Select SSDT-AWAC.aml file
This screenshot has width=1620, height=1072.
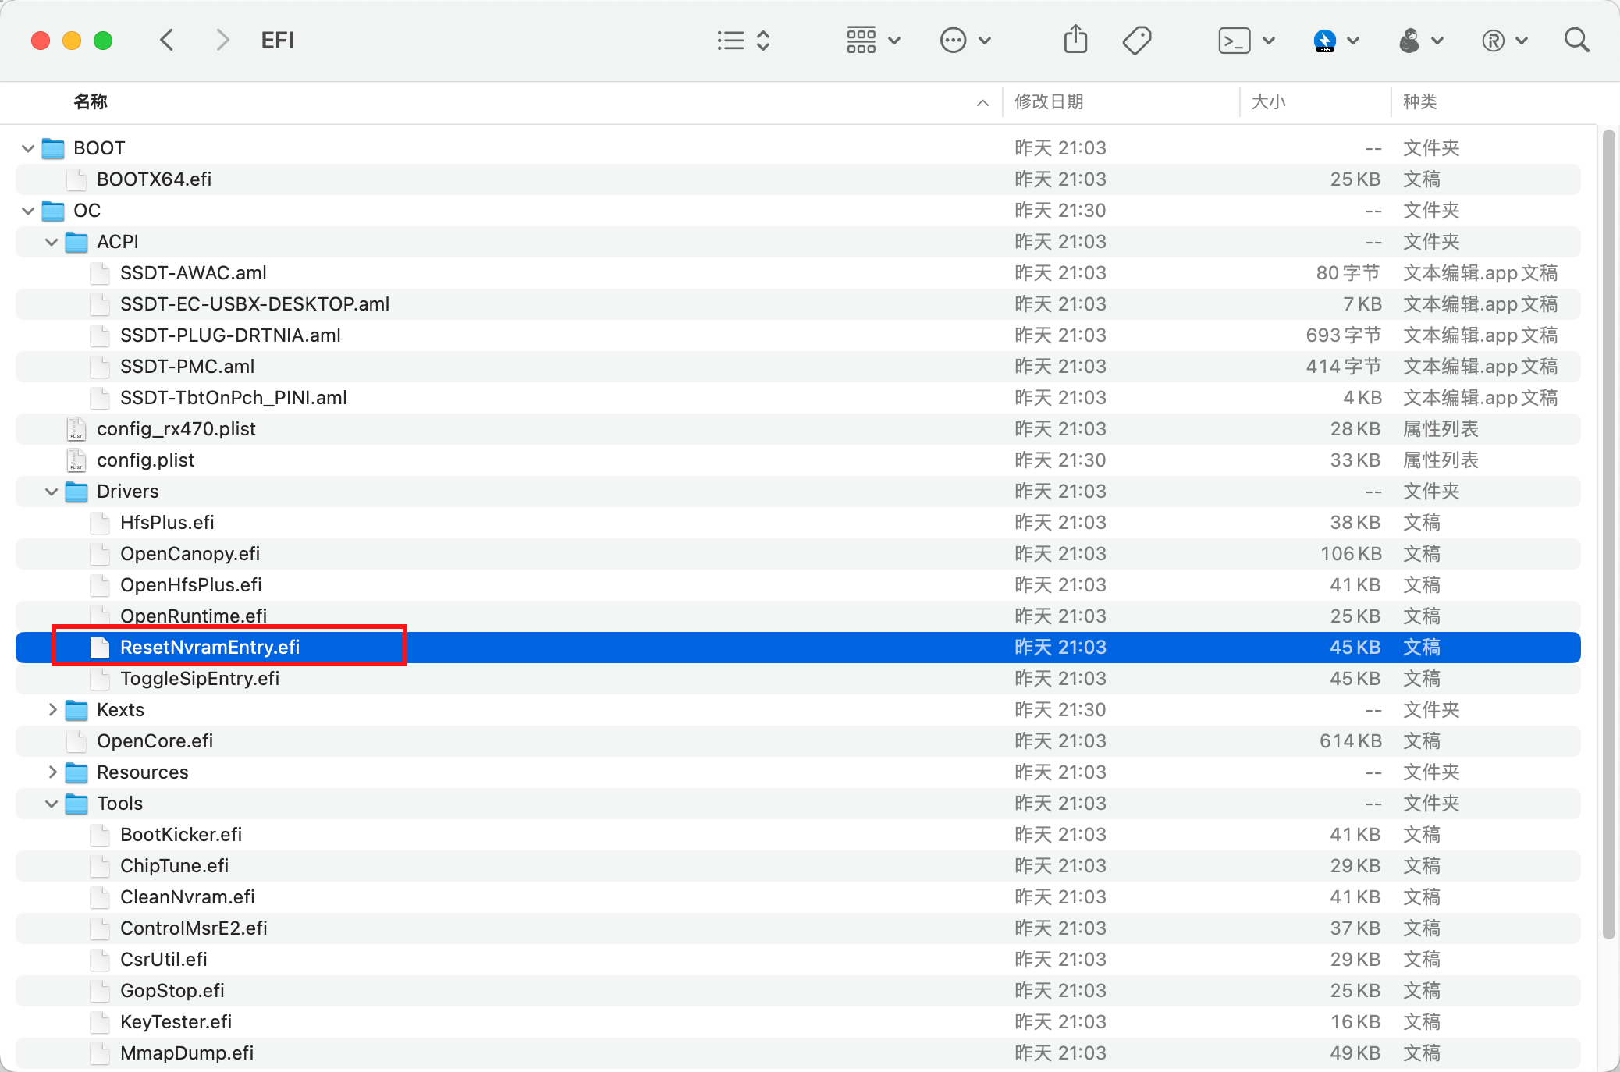798,273
